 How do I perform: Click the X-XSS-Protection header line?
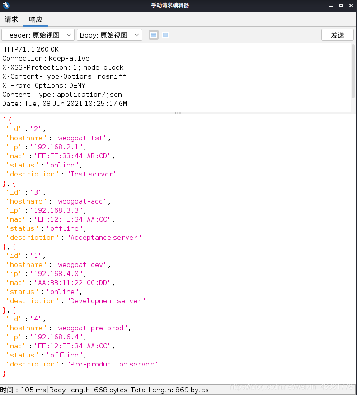click(63, 67)
